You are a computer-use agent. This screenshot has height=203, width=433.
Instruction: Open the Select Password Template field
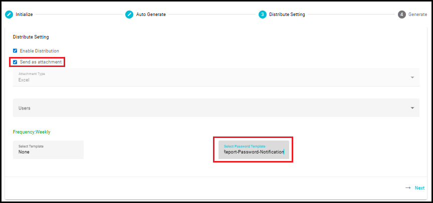pos(254,149)
